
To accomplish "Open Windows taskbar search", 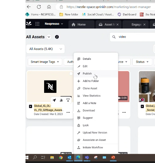I will [35, 158].
